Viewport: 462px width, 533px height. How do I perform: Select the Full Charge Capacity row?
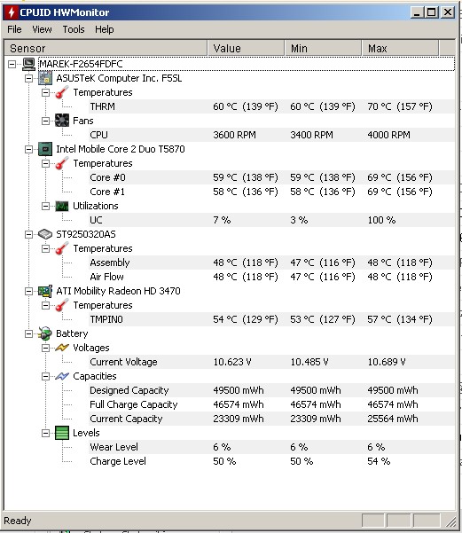tap(271, 404)
